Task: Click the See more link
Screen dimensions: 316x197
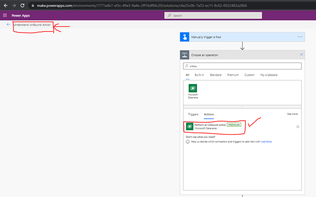Action: (292, 114)
